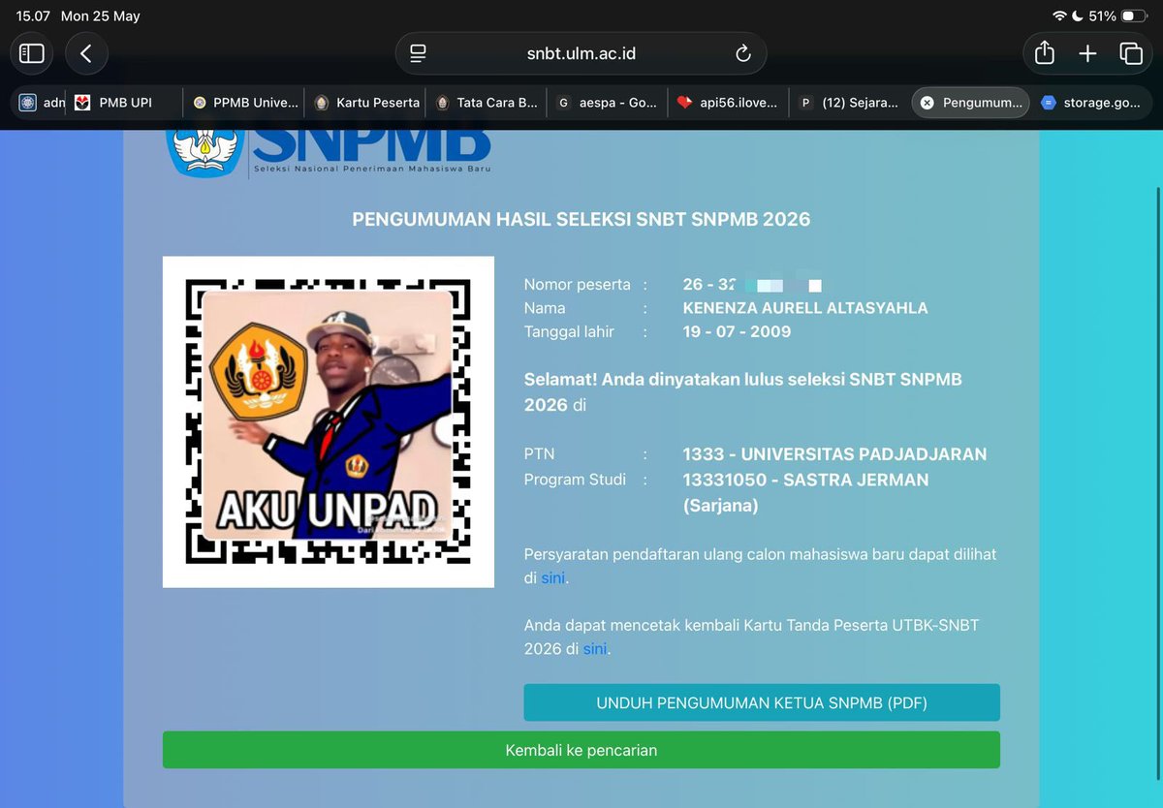This screenshot has width=1163, height=808.
Task: Select birth date 19 - 07 - 2009
Action: 737,331
